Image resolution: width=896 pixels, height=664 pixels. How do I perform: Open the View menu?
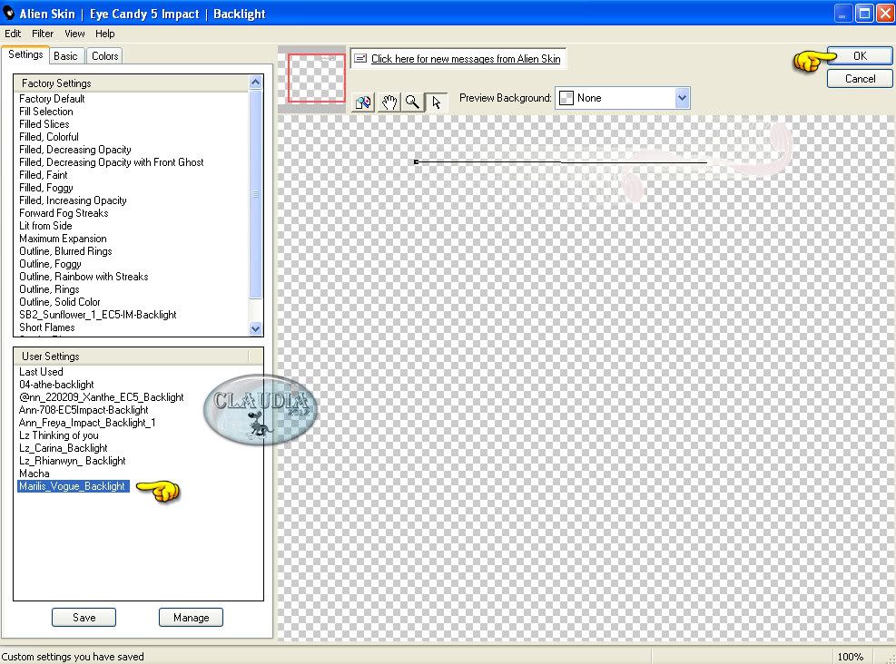coord(74,34)
